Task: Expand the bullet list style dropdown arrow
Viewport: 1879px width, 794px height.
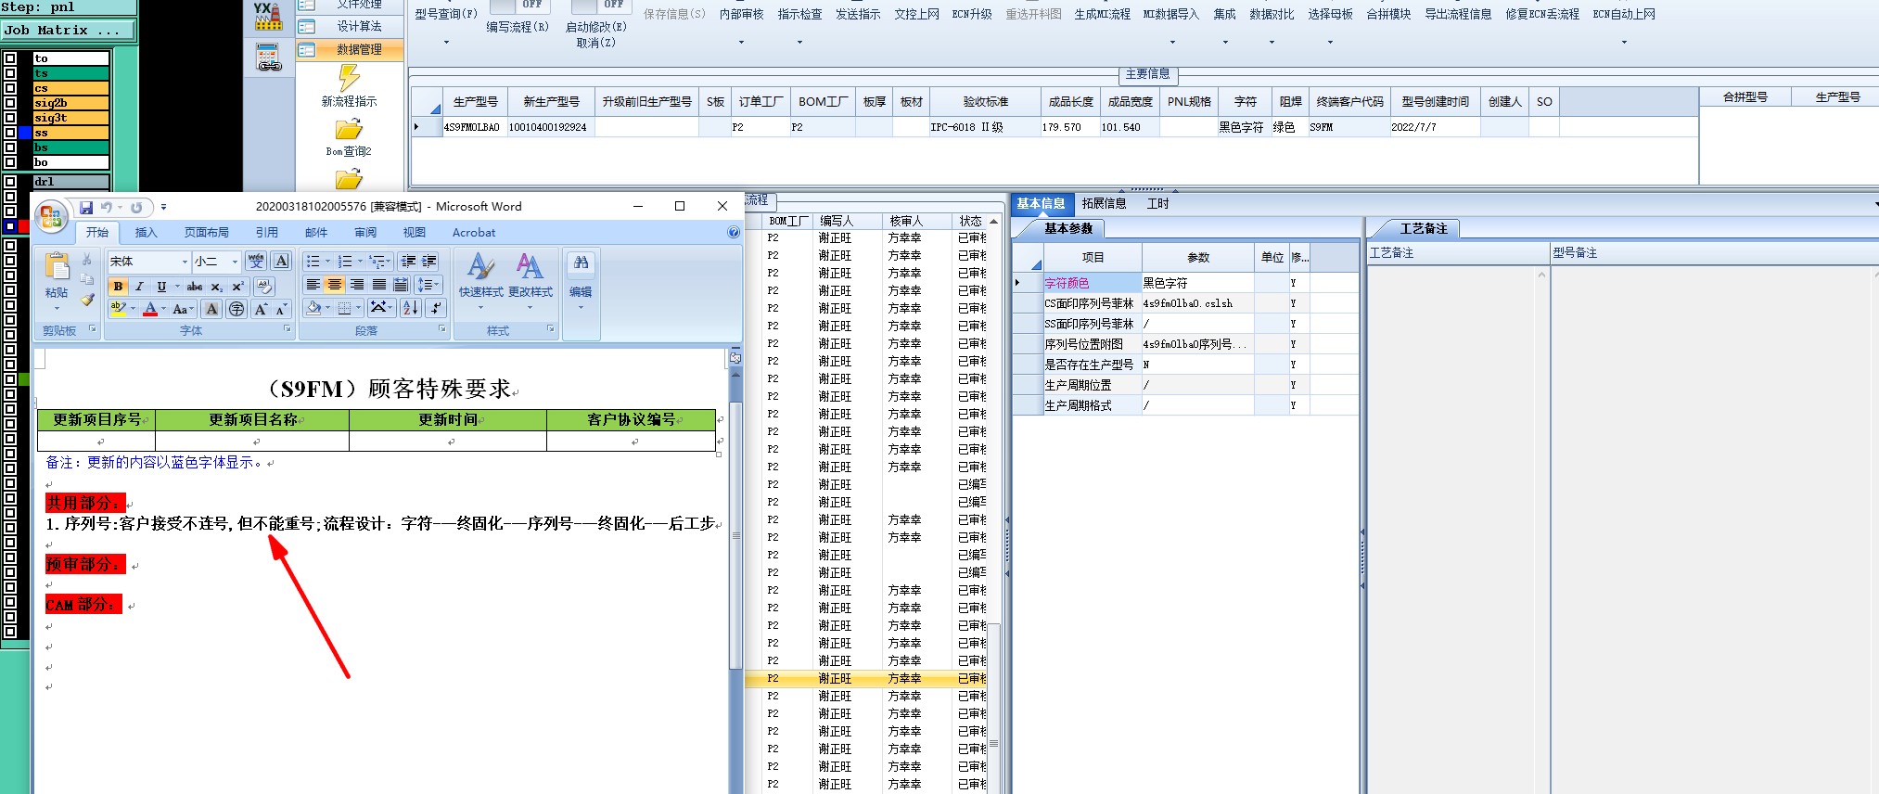Action: click(327, 262)
